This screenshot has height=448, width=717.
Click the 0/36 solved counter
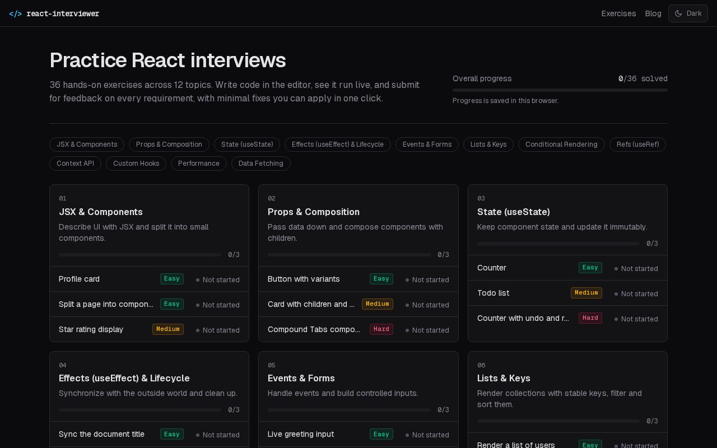click(x=643, y=79)
